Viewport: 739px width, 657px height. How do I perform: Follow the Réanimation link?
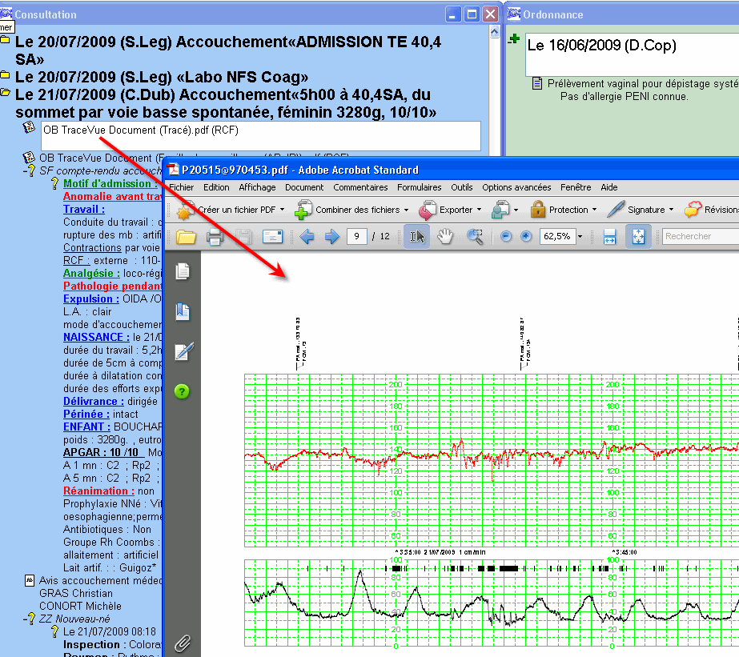99,491
